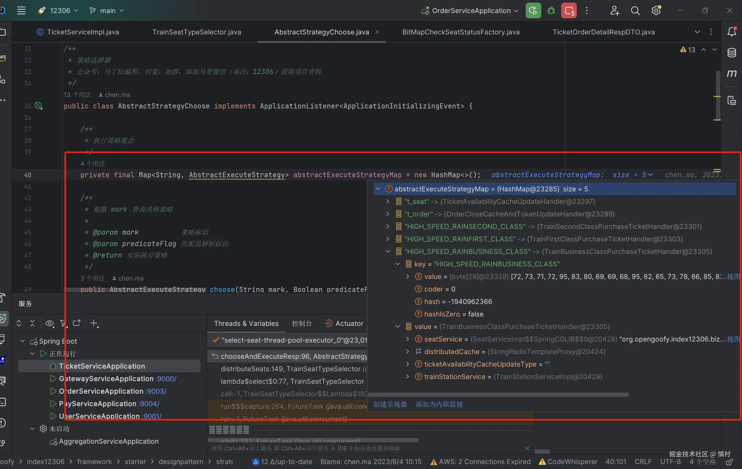Click the red stop icon
This screenshot has width=742, height=469.
[x=568, y=11]
